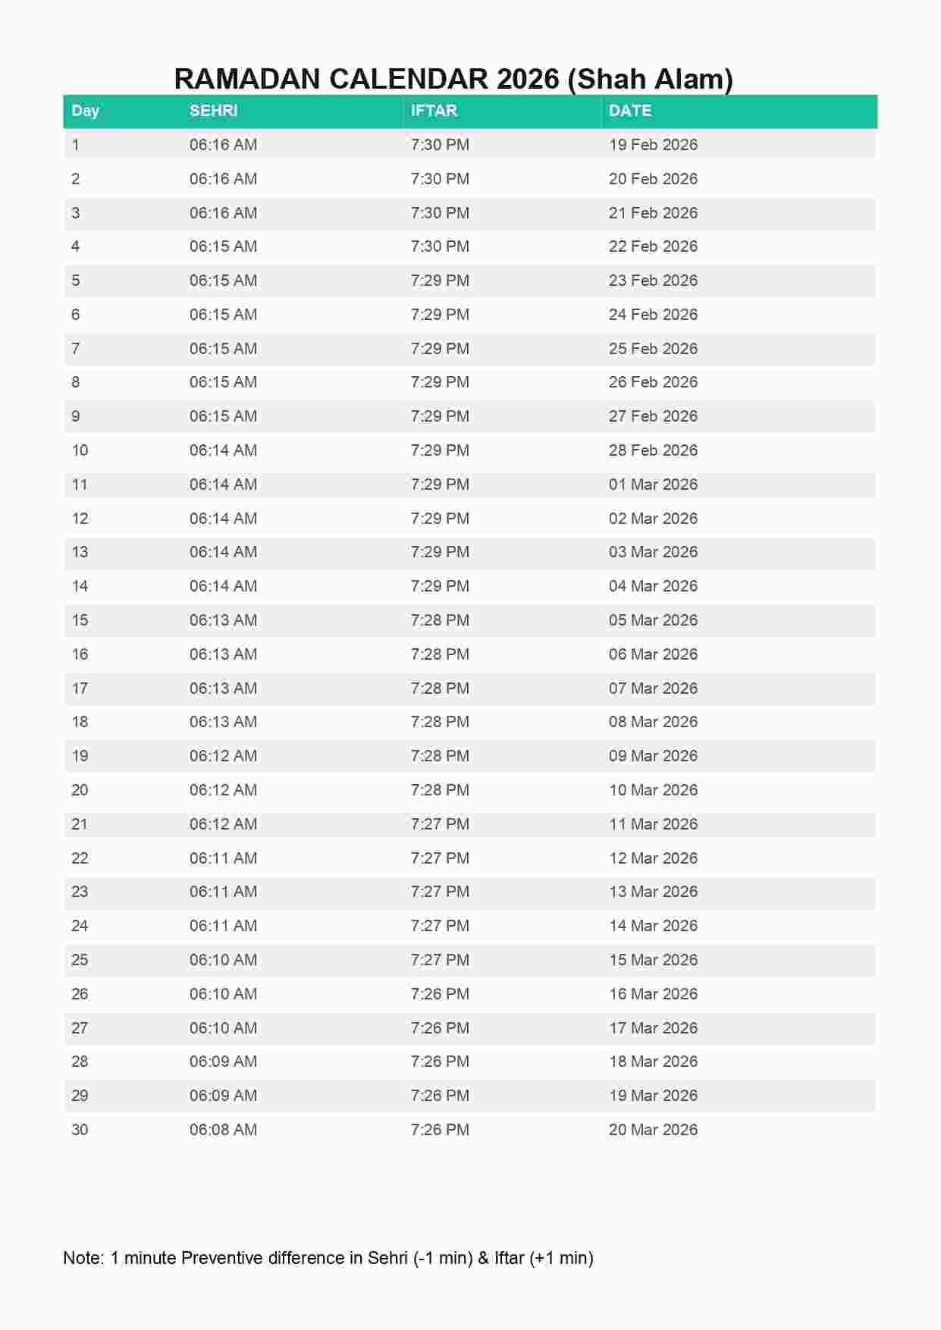The image size is (941, 1330).
Task: Click the Day column header
Action: (x=86, y=111)
